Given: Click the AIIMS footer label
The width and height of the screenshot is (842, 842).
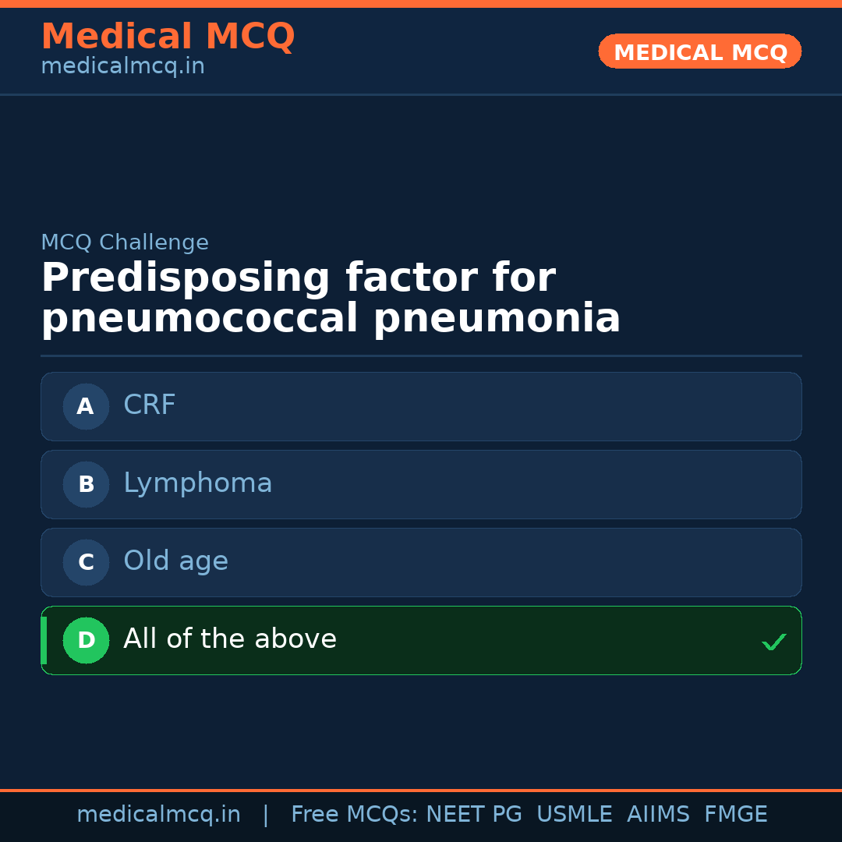Looking at the screenshot, I should [x=658, y=815].
